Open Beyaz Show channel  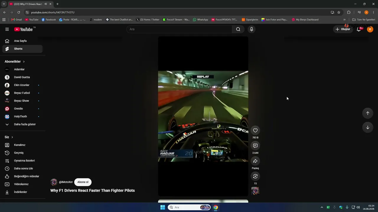(22, 101)
